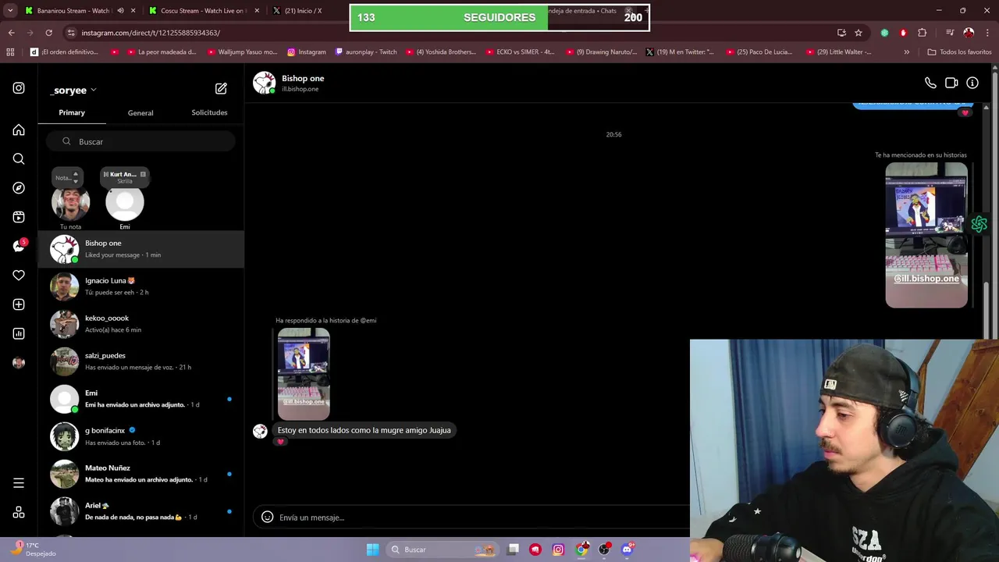Viewport: 999px width, 562px height.
Task: Click the ChatGPT extension floating icon
Action: click(x=979, y=225)
